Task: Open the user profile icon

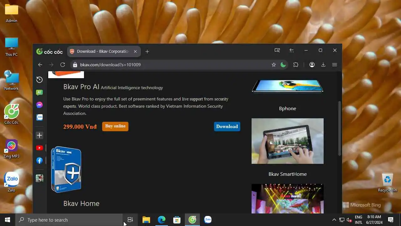Action: coord(312,65)
